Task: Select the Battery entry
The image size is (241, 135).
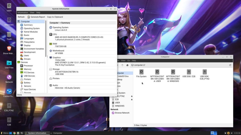Action: coord(27,82)
